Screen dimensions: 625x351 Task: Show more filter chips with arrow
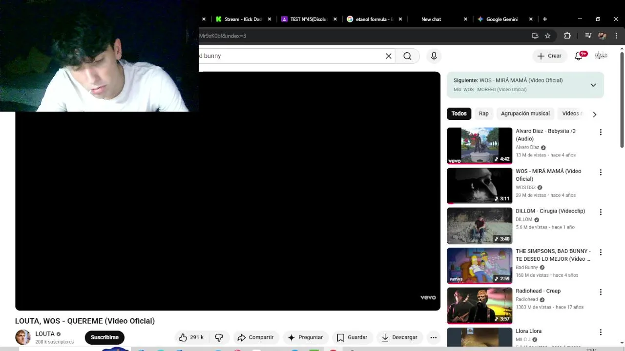(594, 114)
